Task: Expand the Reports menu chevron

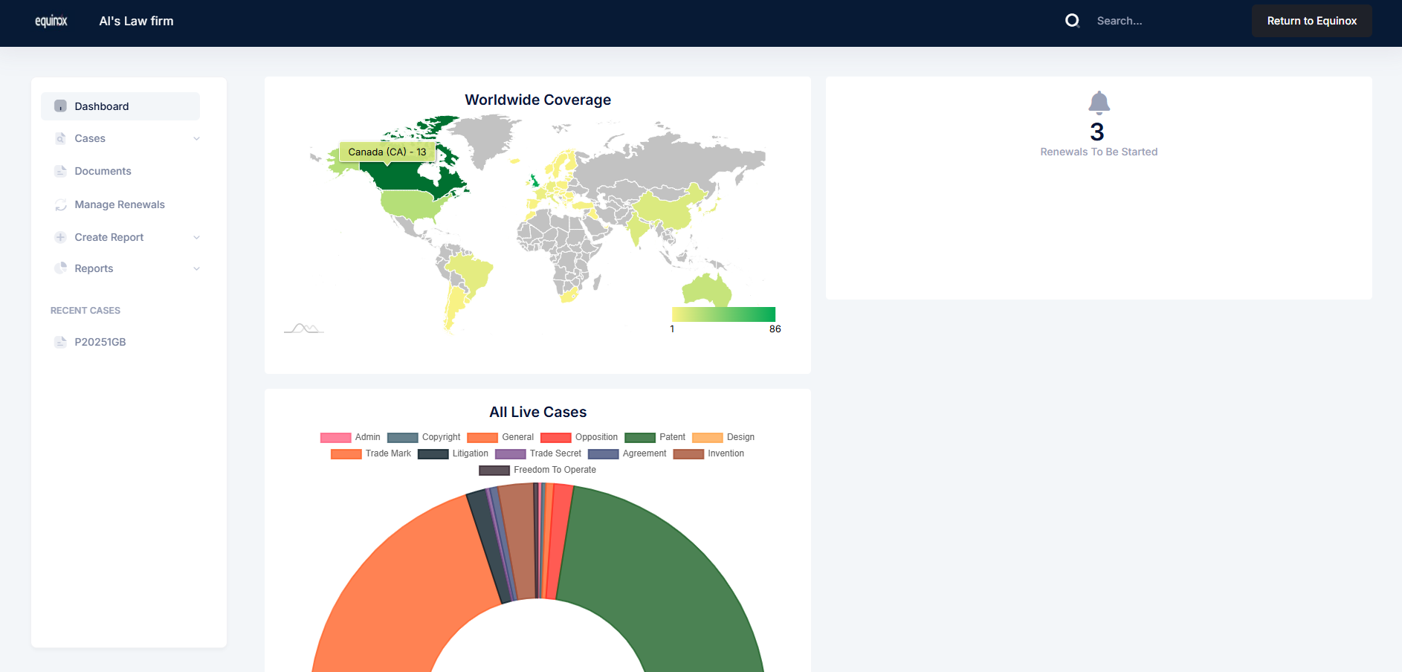Action: point(196,268)
